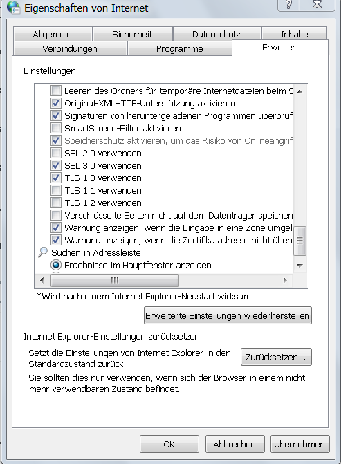
Task: Switch to the Sicherheit tab
Action: point(132,34)
